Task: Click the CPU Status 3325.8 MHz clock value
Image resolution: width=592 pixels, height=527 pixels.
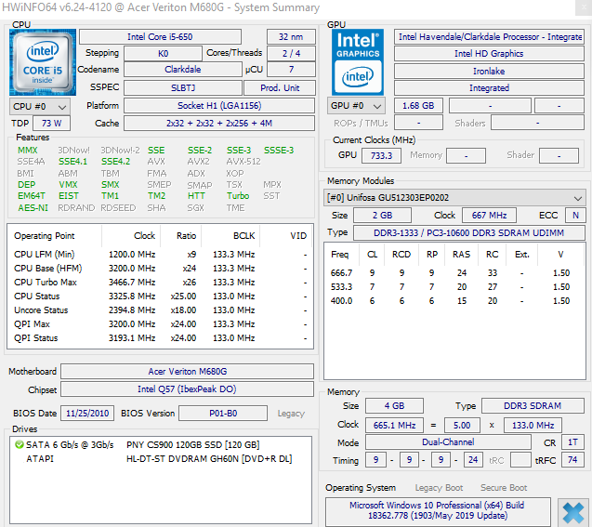Action: click(x=132, y=296)
